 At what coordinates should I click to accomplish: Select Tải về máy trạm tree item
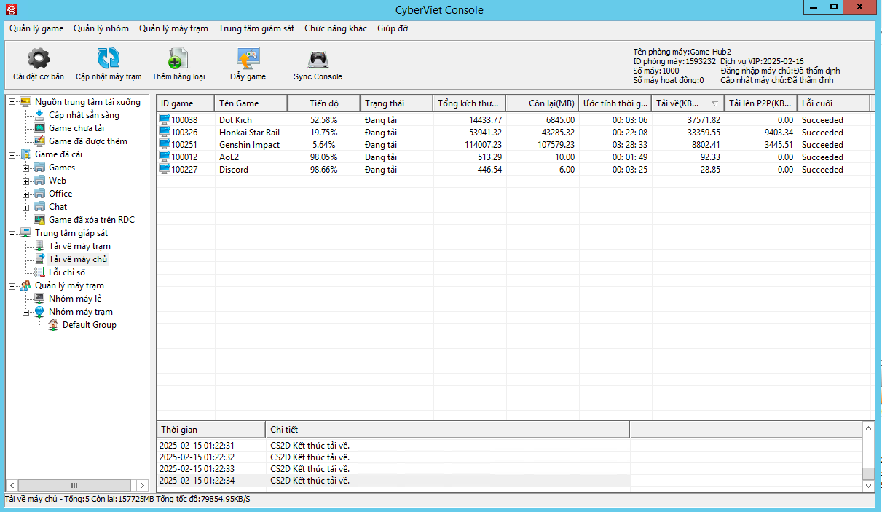(x=79, y=246)
